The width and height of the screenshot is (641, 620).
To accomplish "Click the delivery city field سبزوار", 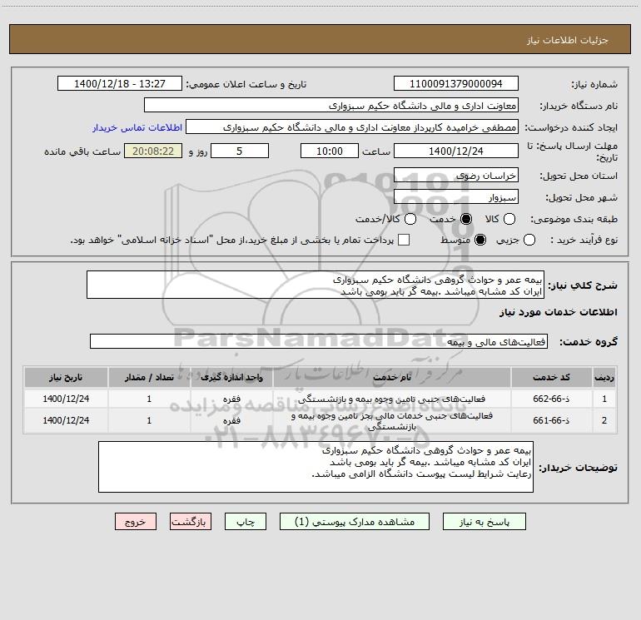I will pyautogui.click(x=456, y=196).
